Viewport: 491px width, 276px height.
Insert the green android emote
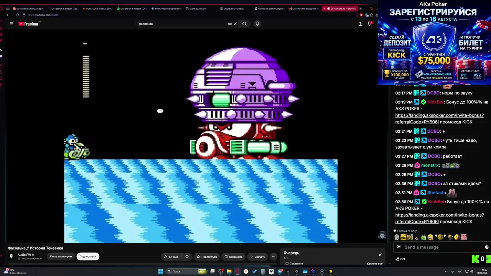coord(423,237)
